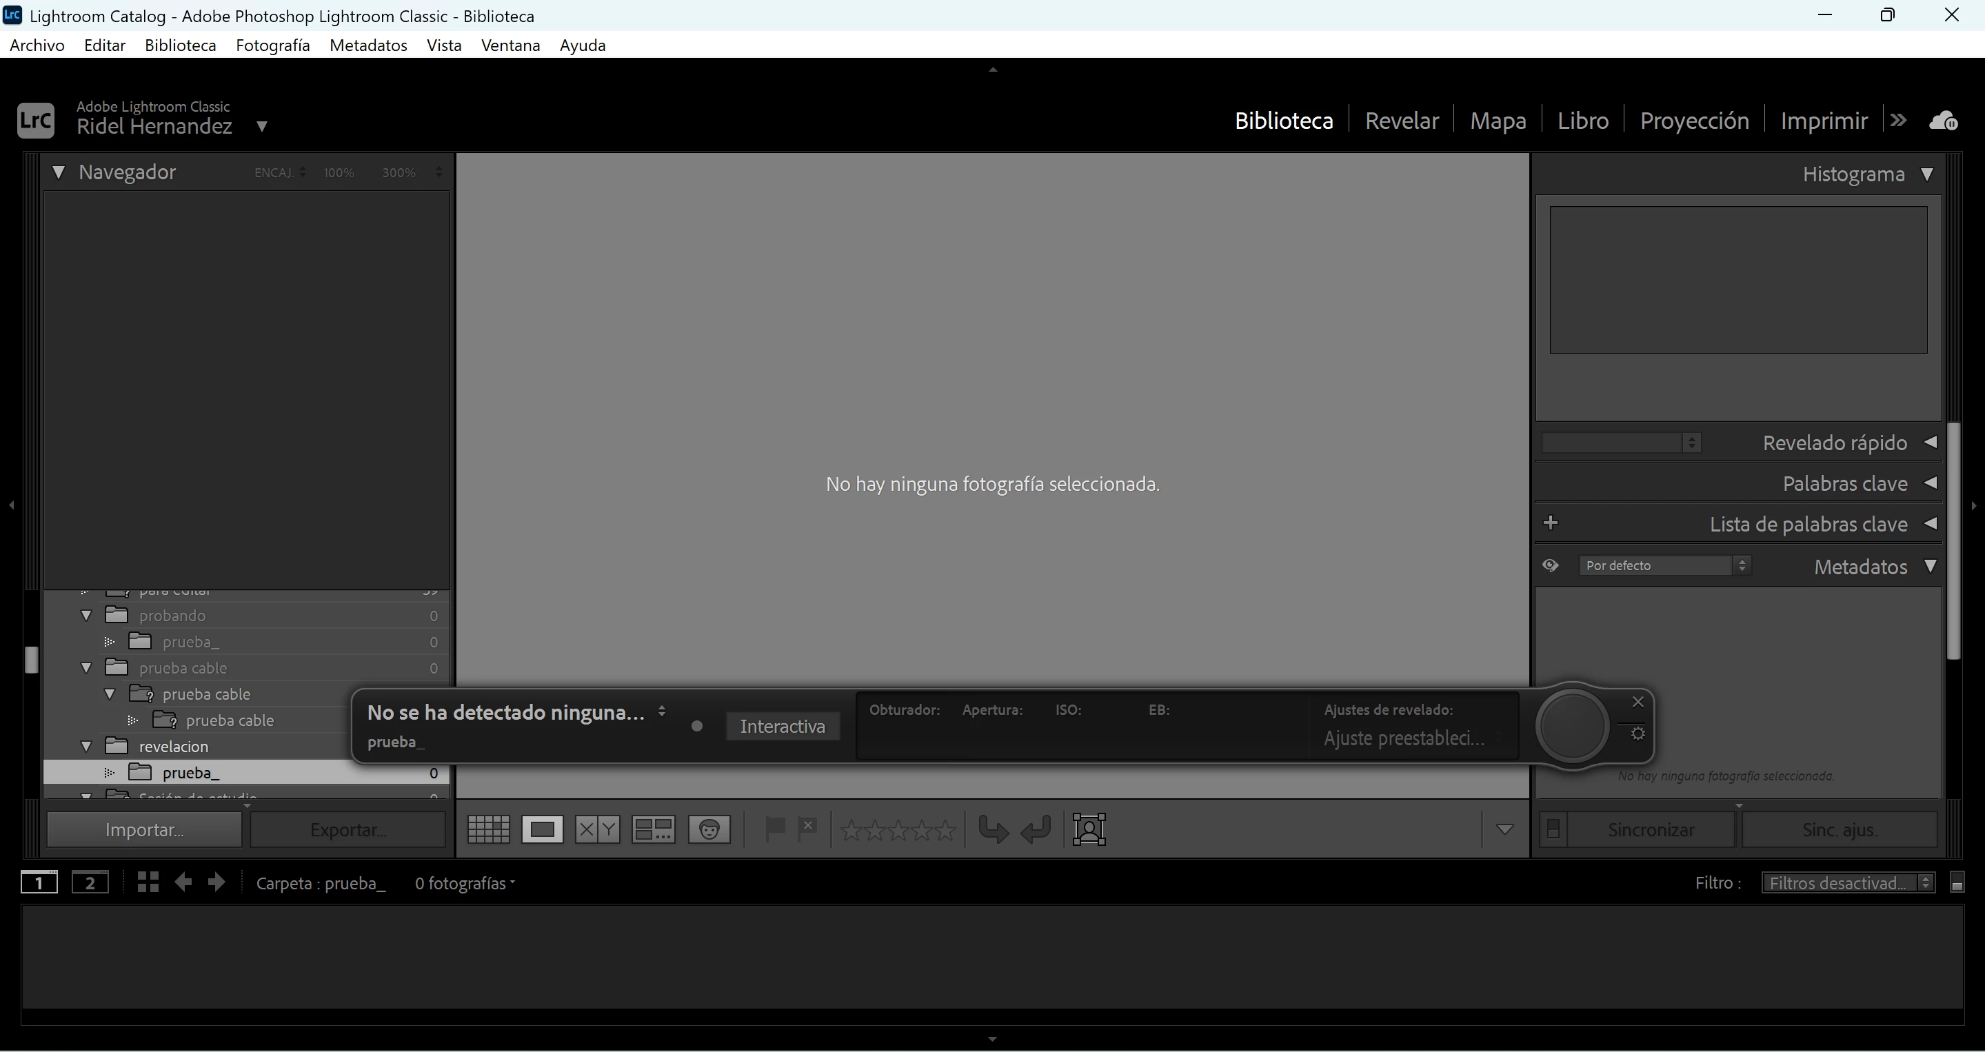Open Compare view XY icon
This screenshot has height=1052, width=1985.
point(597,829)
